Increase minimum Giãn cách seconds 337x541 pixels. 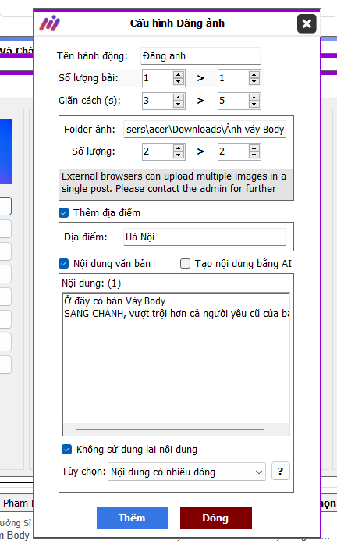coord(179,98)
